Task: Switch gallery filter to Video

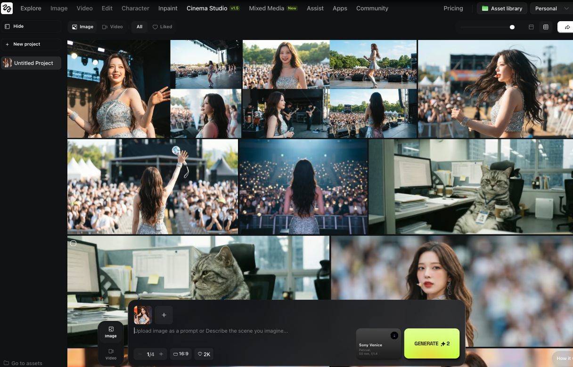Action: (x=113, y=27)
